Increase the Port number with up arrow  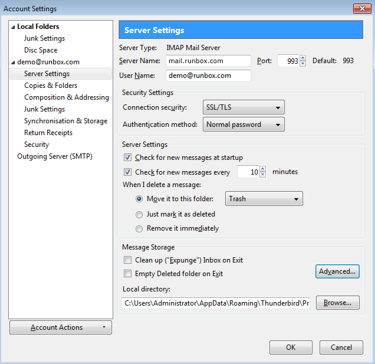click(303, 58)
